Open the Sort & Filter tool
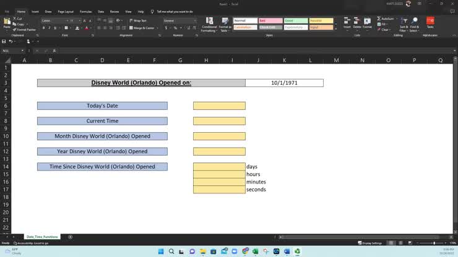This screenshot has height=257, width=458. click(404, 23)
